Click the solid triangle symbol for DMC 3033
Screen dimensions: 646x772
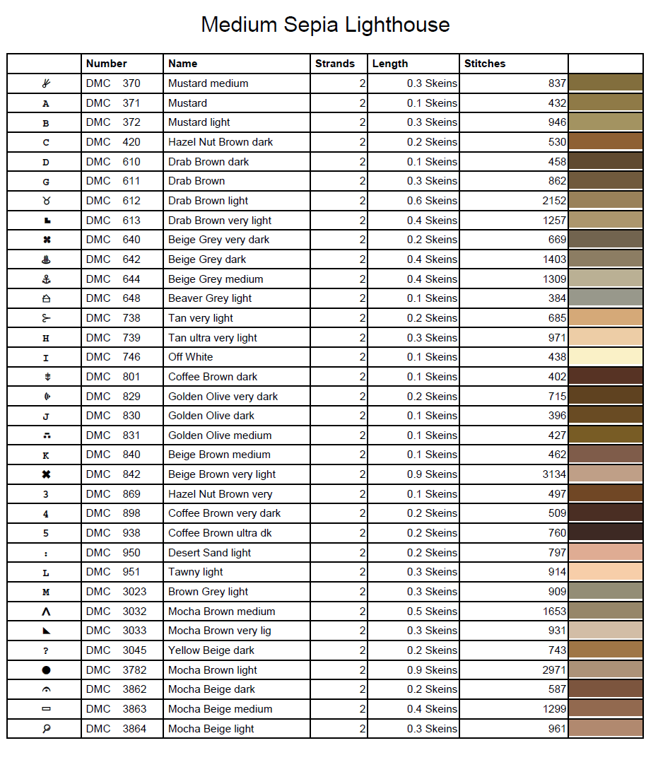[46, 631]
